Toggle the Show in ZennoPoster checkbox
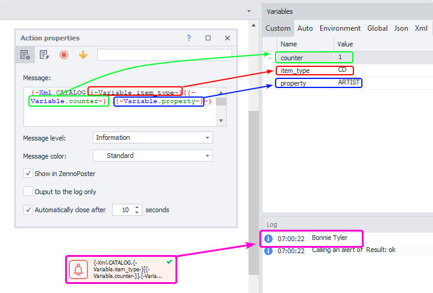This screenshot has height=293, width=433. [x=28, y=174]
